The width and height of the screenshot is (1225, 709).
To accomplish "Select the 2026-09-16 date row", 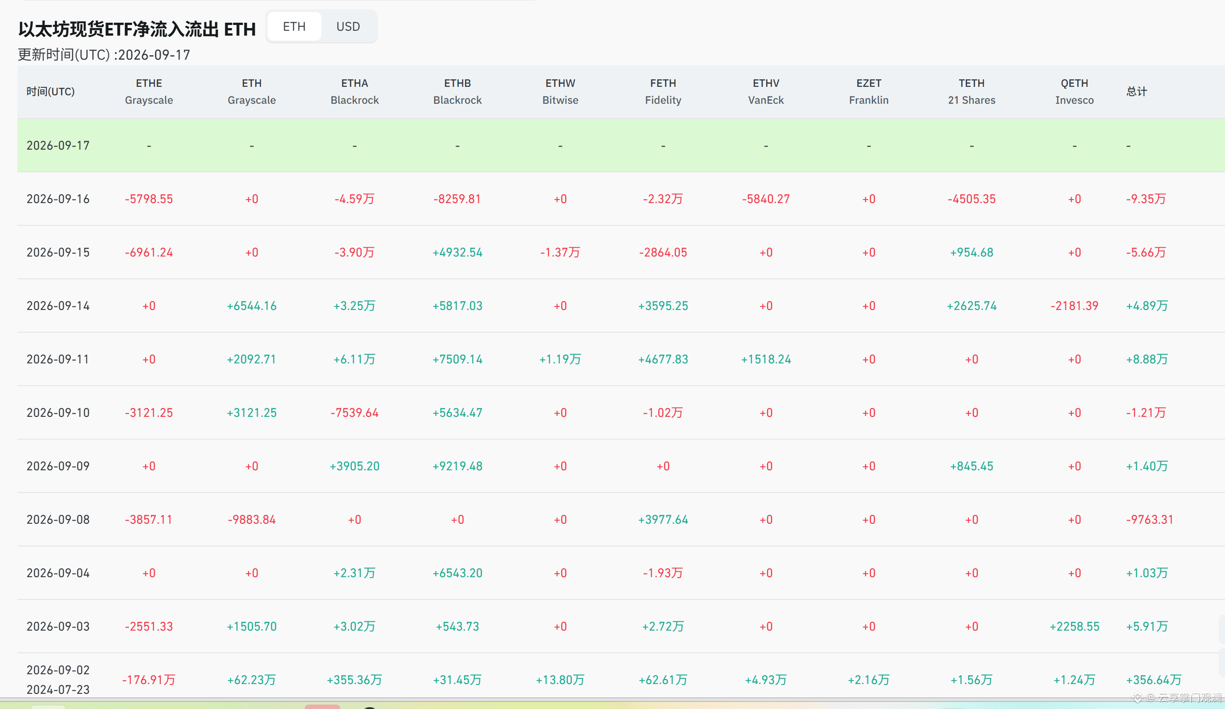I will point(621,199).
